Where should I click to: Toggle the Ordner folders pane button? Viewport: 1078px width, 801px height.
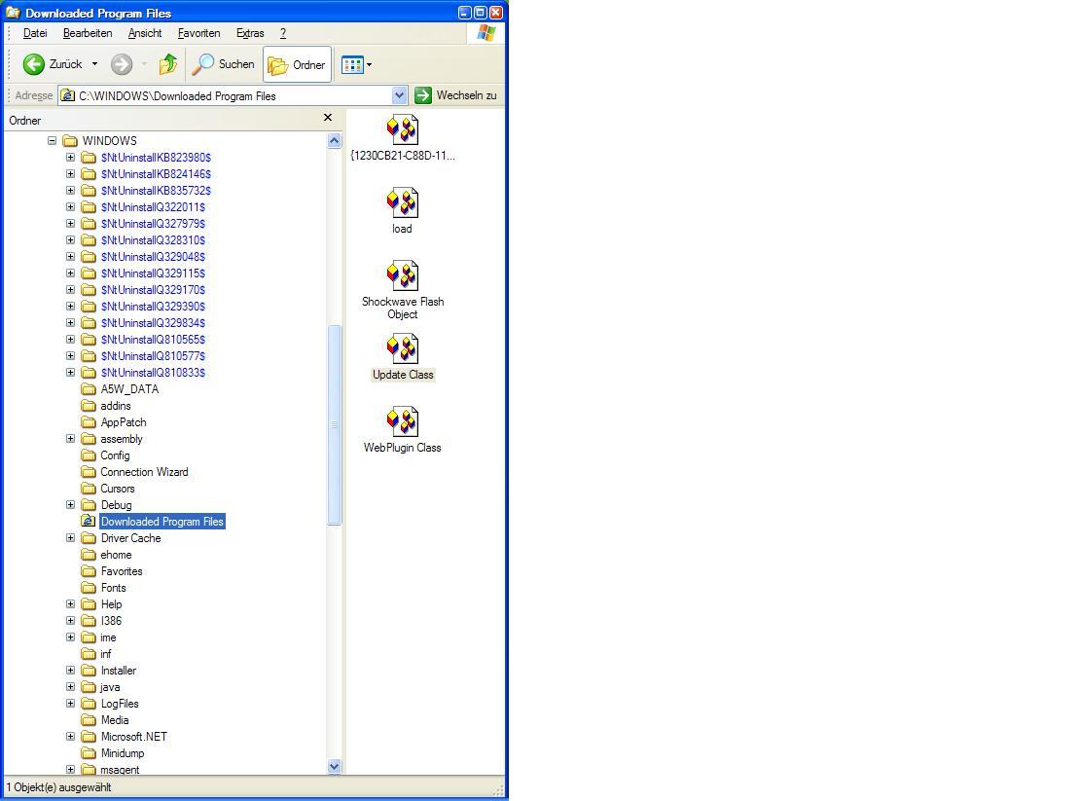point(297,64)
